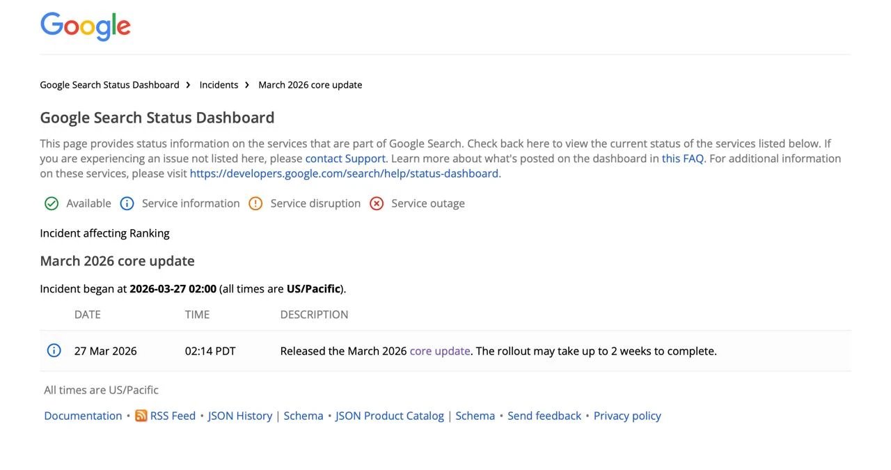Image resolution: width=891 pixels, height=470 pixels.
Task: Open Google Search Status Dashboard breadcrumb
Action: click(109, 85)
